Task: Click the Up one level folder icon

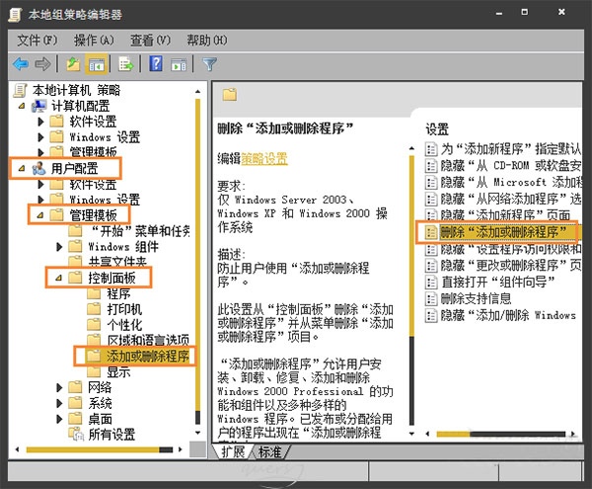Action: click(72, 64)
